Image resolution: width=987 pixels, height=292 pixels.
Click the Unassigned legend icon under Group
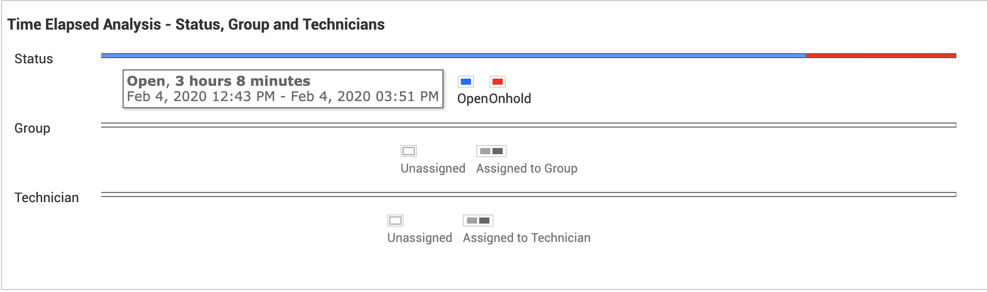[x=409, y=151]
